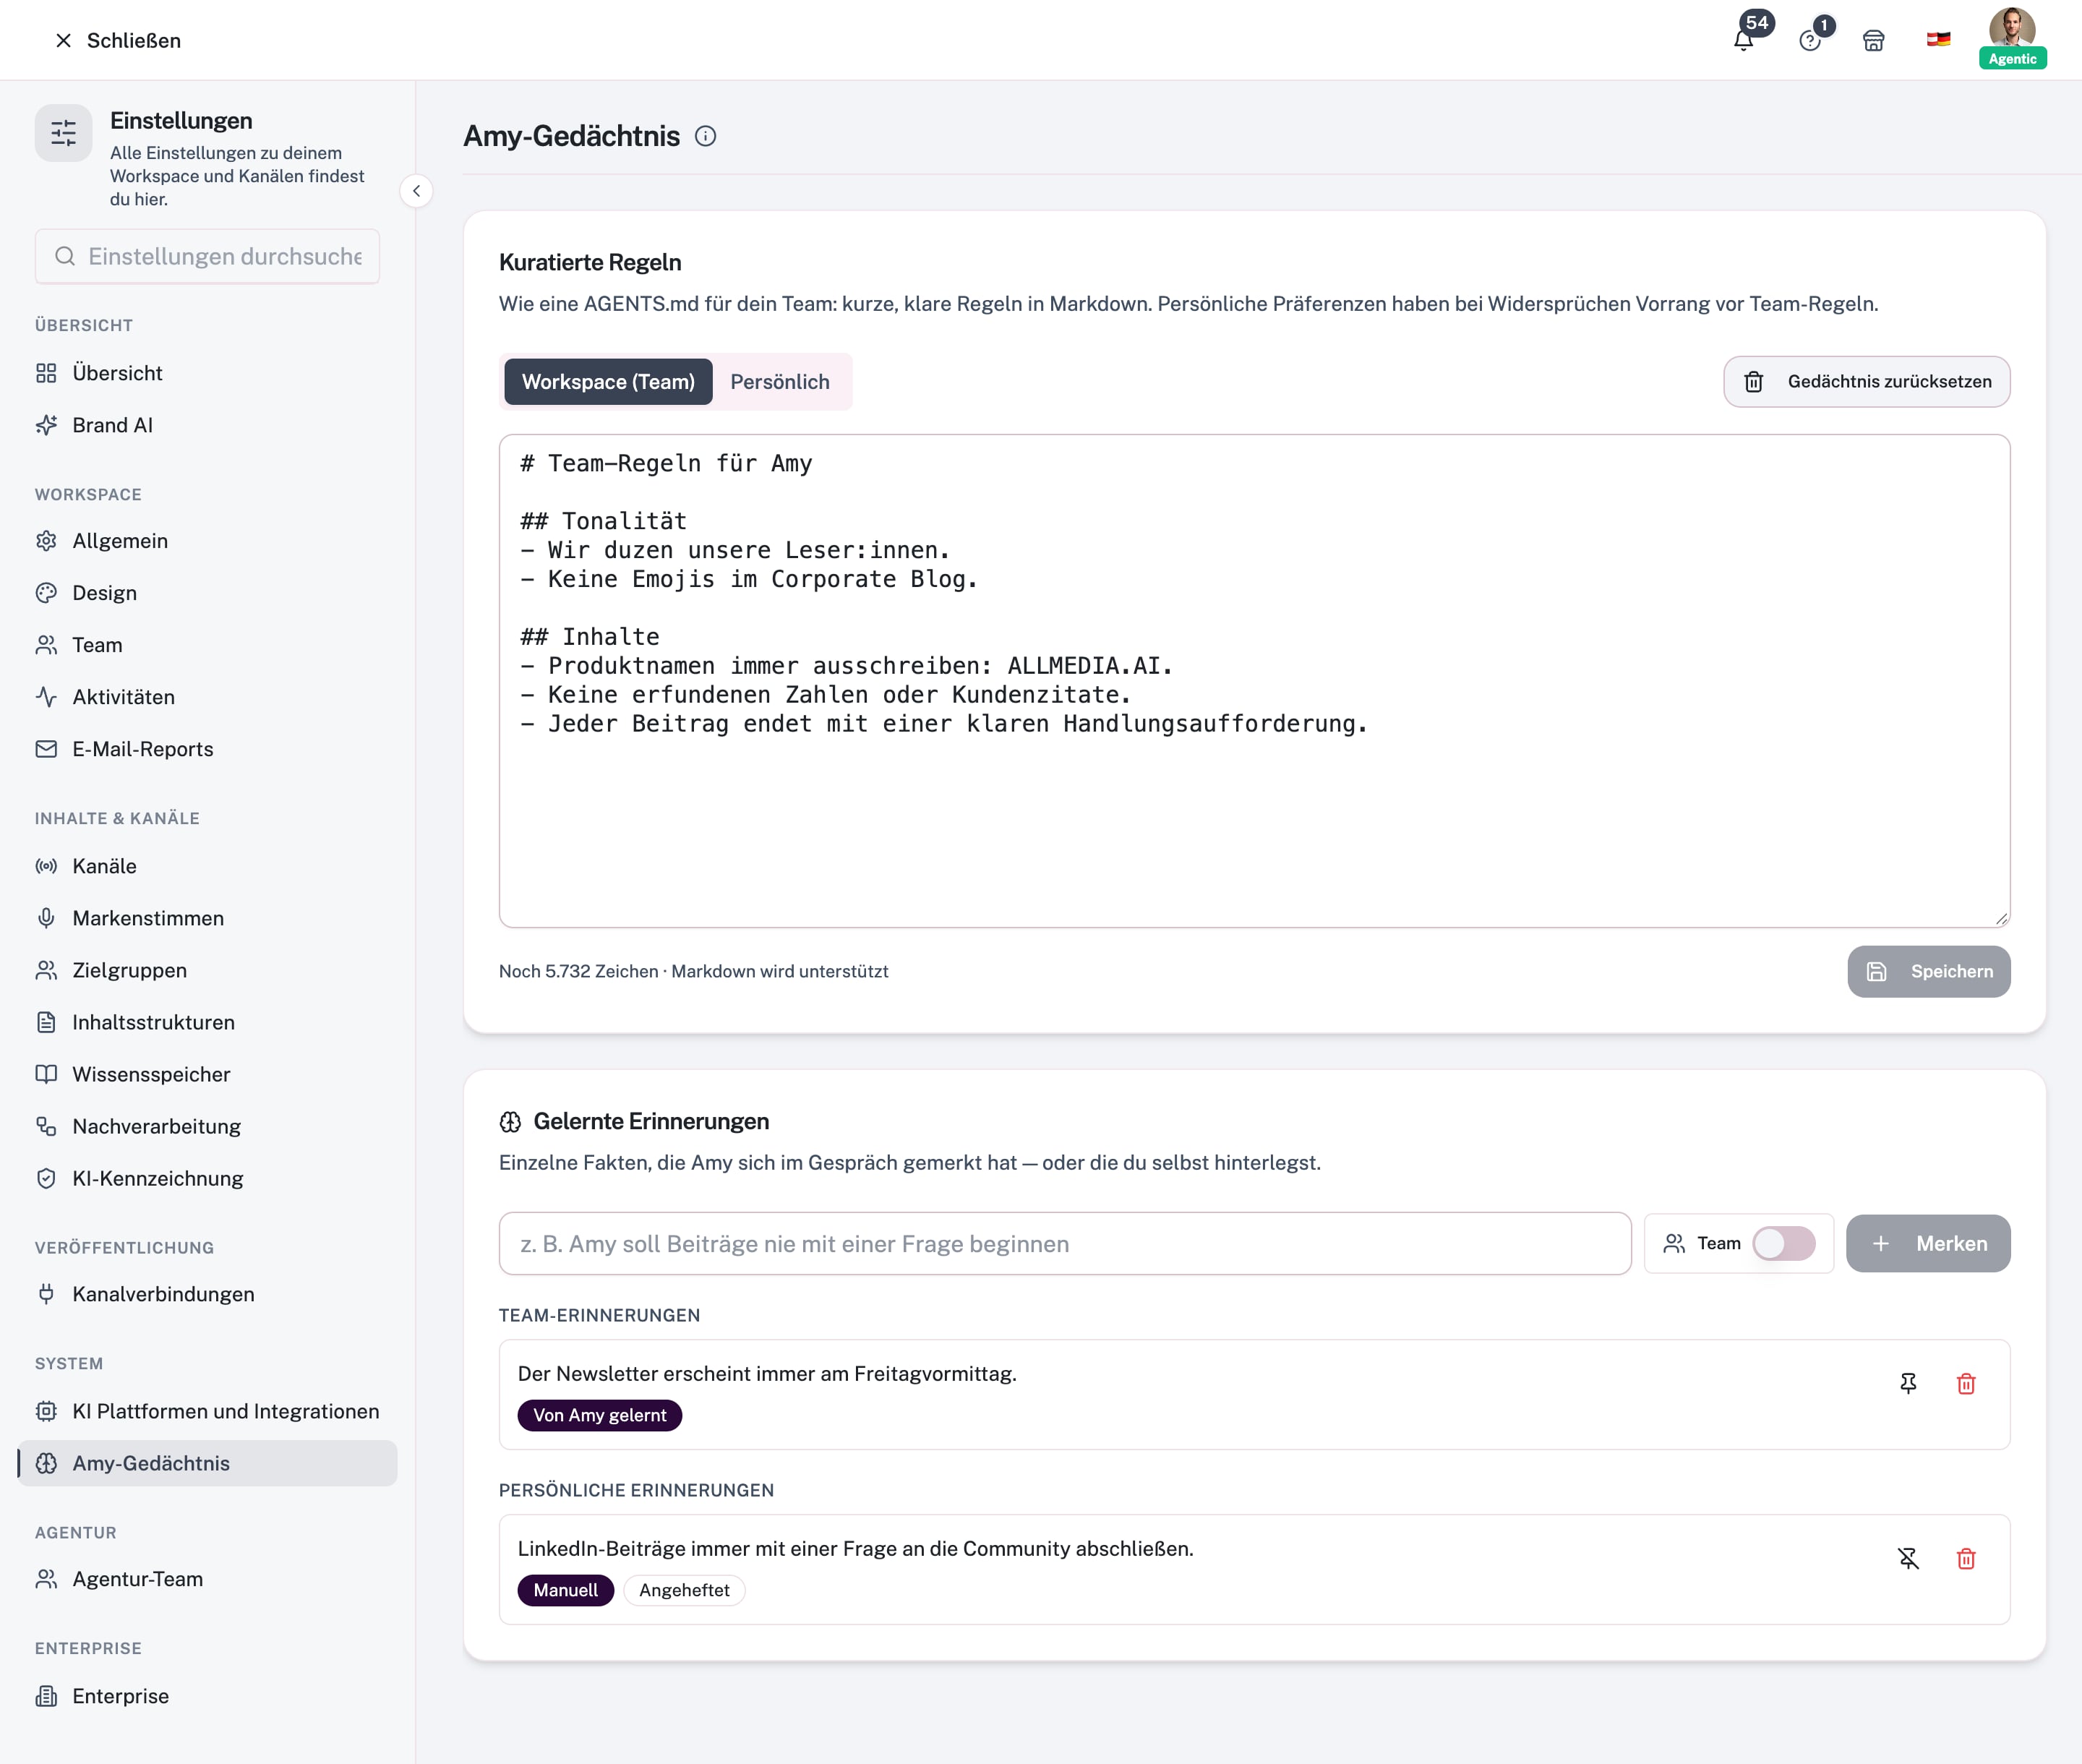
Task: Click into the Team-Regeln markdown editor
Action: (x=1254, y=681)
